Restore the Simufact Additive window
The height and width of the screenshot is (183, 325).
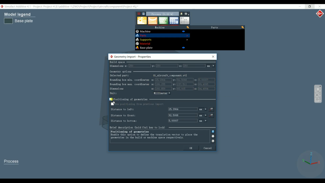[310, 7]
